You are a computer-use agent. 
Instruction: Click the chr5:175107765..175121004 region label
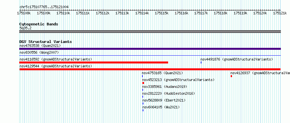(x=44, y=7)
